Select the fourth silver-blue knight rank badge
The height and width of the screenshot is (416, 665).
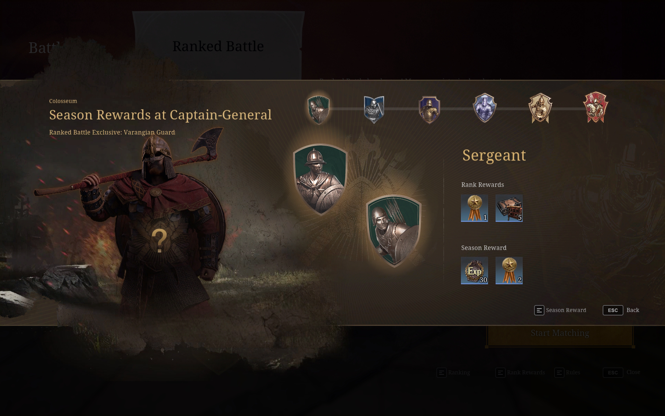(485, 108)
